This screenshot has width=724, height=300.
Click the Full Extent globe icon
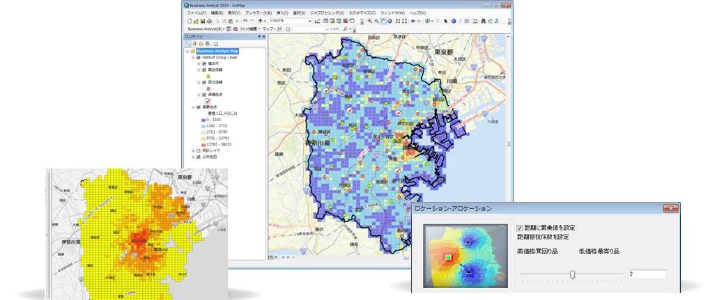point(390,22)
